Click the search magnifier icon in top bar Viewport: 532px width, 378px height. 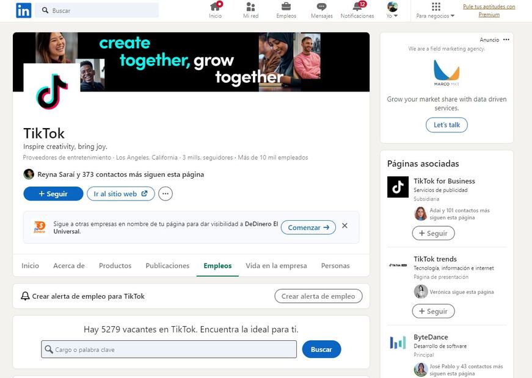tap(45, 10)
